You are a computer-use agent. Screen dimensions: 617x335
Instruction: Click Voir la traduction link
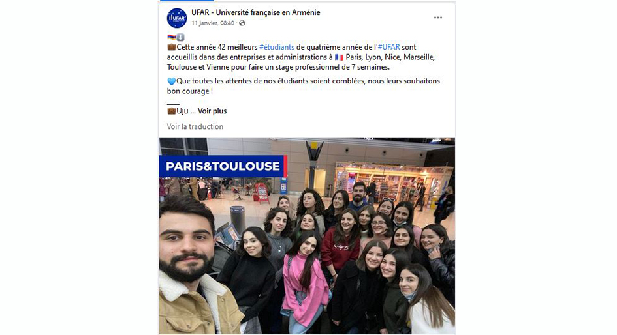[195, 127]
